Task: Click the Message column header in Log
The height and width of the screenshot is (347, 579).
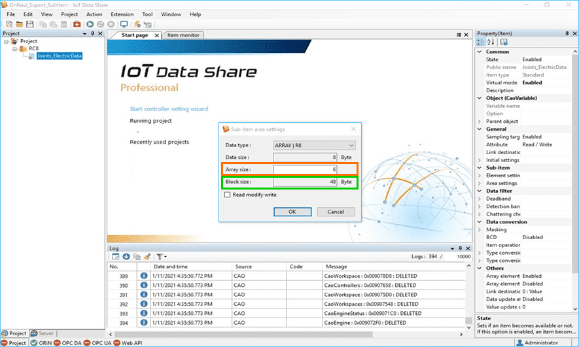Action: [x=393, y=267]
